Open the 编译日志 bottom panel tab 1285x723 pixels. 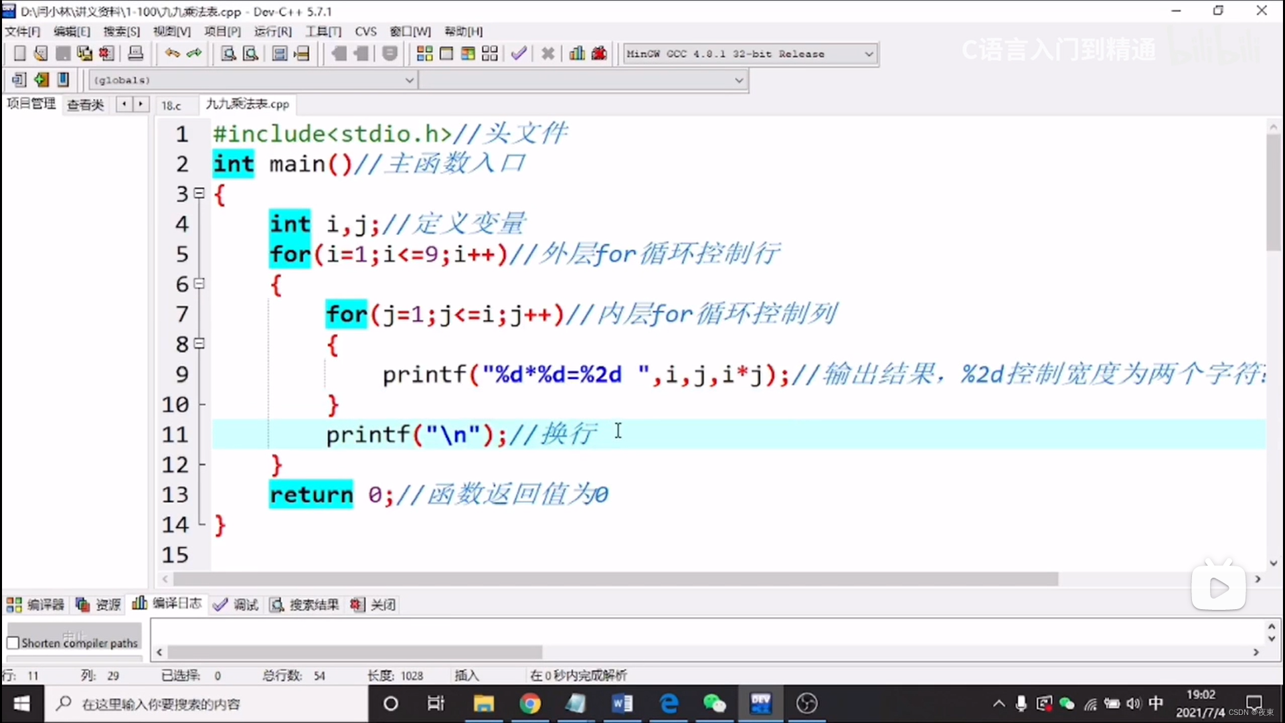point(167,604)
